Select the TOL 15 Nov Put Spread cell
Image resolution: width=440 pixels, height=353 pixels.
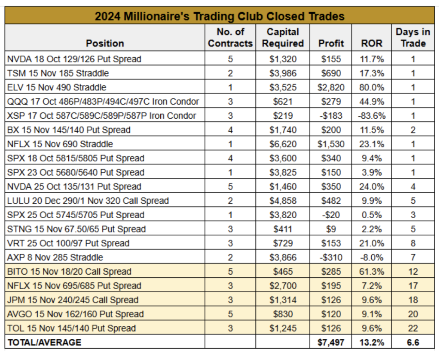pyautogui.click(x=105, y=328)
